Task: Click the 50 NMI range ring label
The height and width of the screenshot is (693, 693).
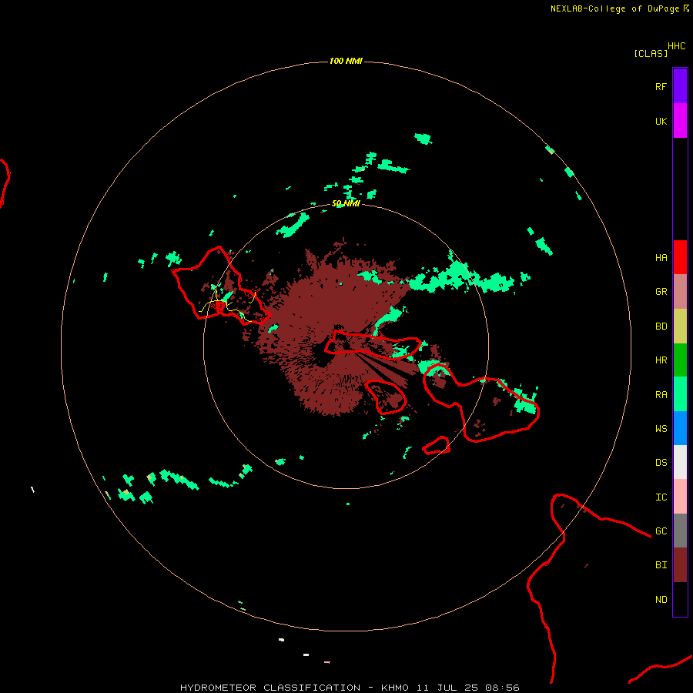Action: pyautogui.click(x=346, y=204)
